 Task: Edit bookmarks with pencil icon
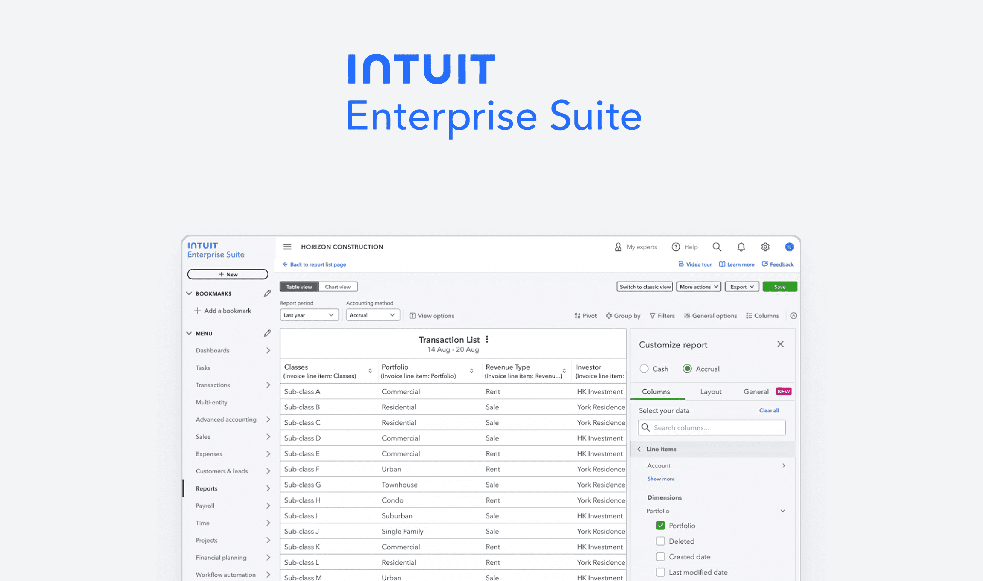click(267, 293)
